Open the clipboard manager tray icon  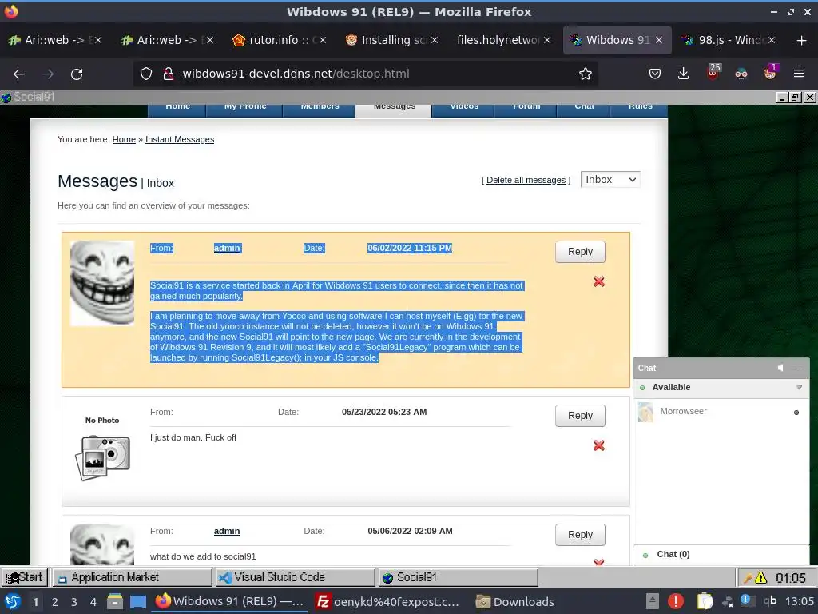705,601
